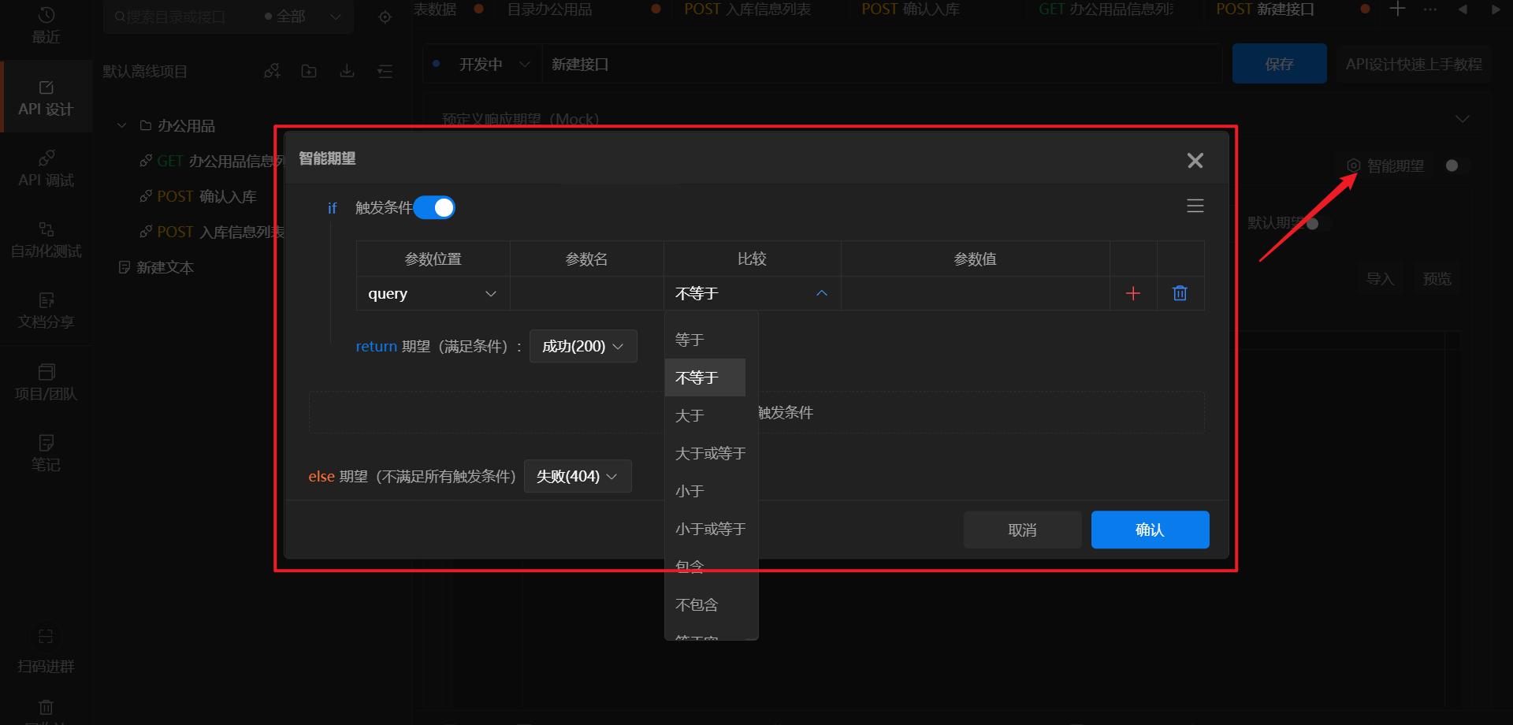Click the 智能期望 gear icon
The height and width of the screenshot is (725, 1513).
1354,165
